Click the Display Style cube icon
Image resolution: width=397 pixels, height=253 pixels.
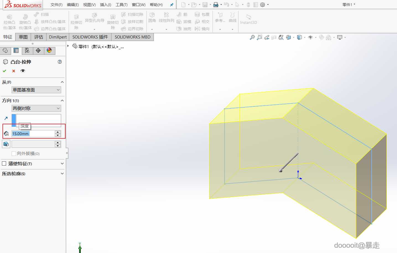tap(299, 37)
